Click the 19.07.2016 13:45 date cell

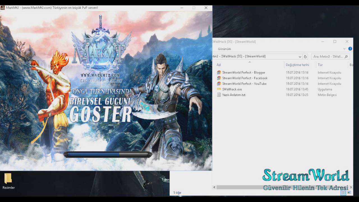[297, 89]
